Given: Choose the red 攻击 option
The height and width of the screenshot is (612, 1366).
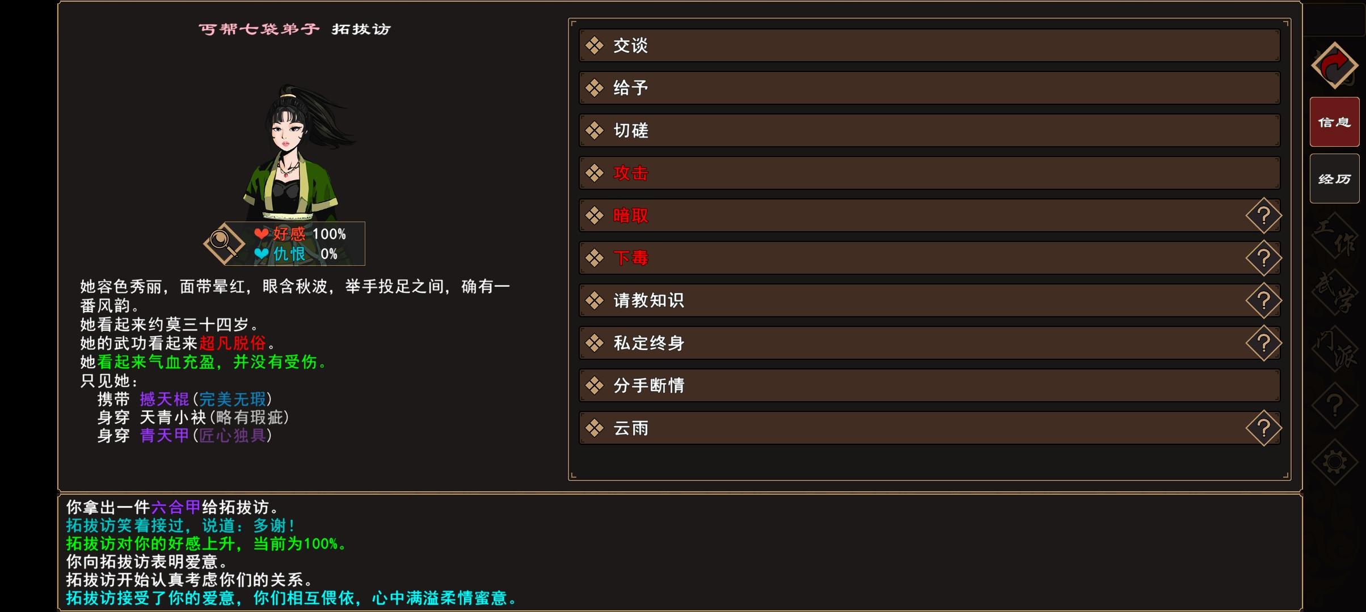Looking at the screenshot, I should [x=929, y=173].
